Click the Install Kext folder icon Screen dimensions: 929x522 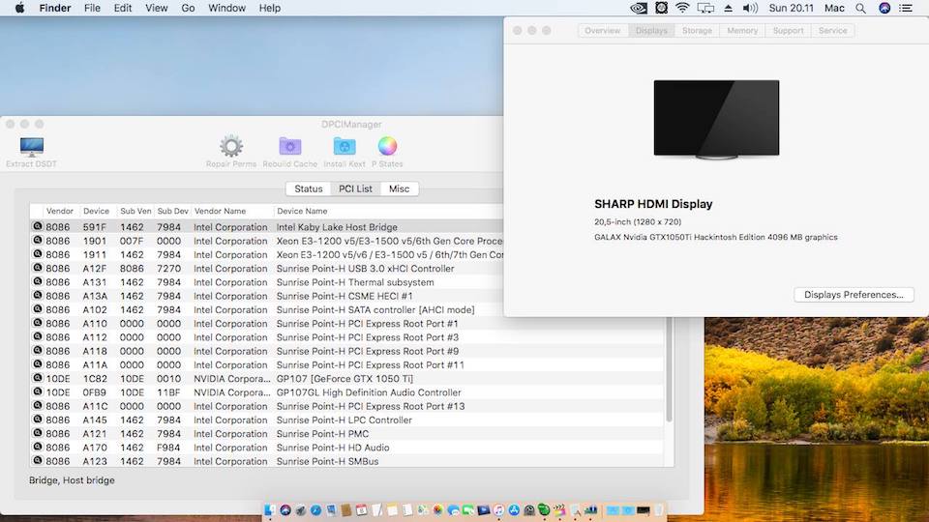[x=345, y=146]
